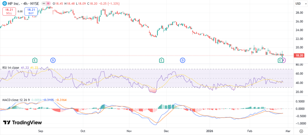
Task: Click the −0.25 (−1.33%) change value
Action: point(109,4)
